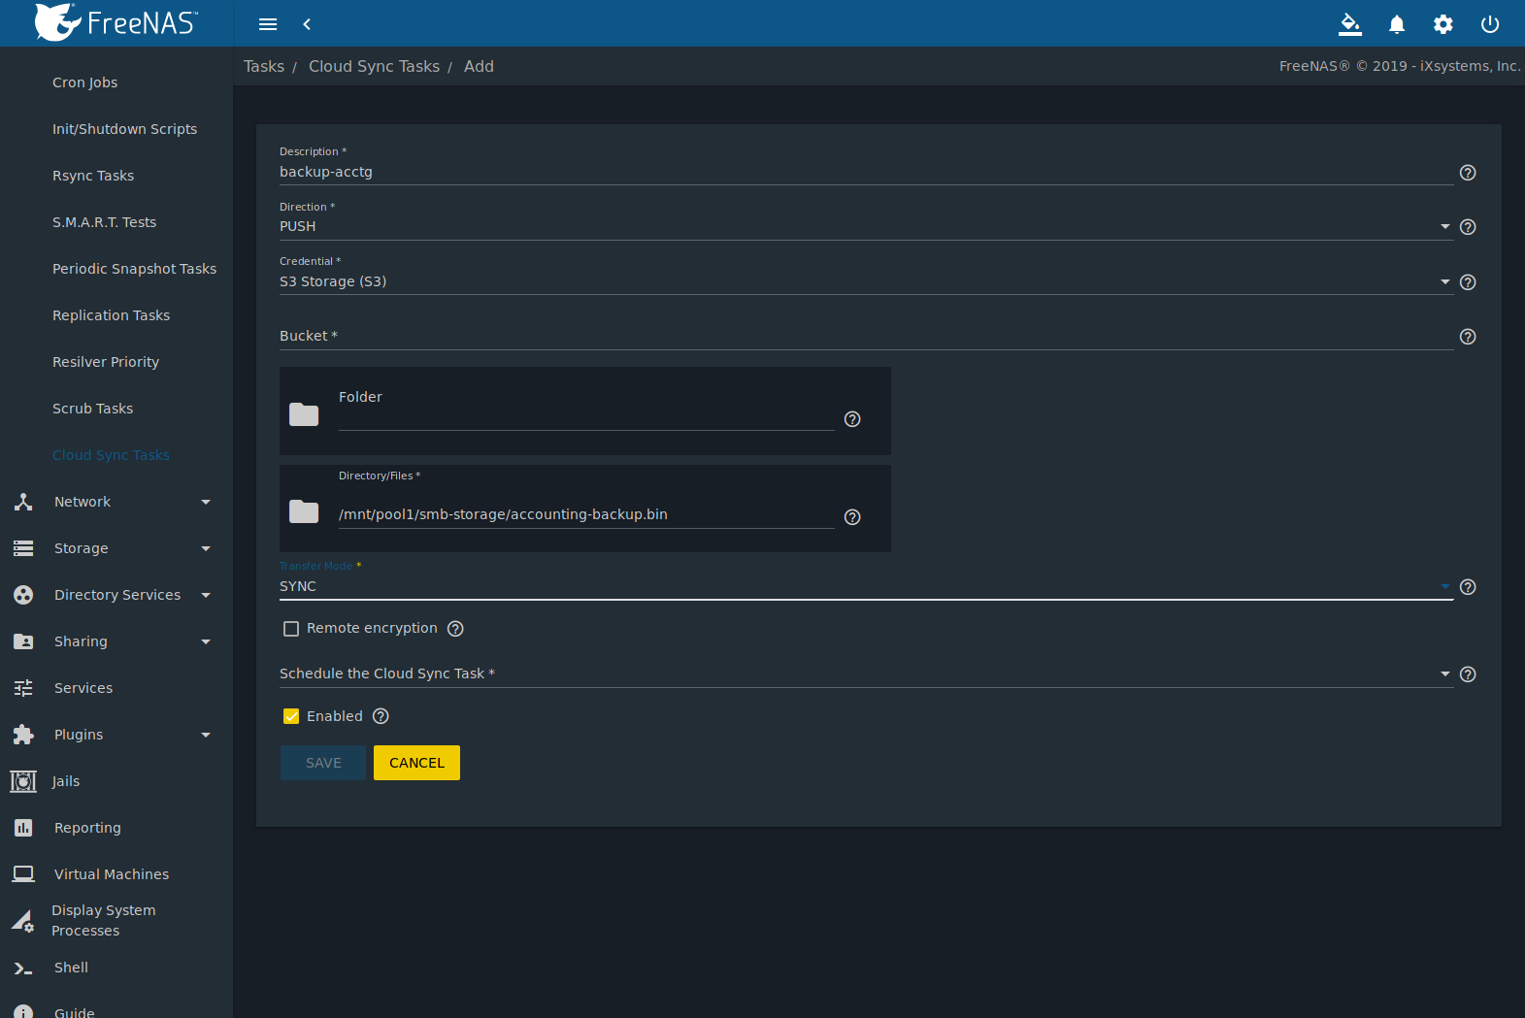Open Periodic Snapshot Tasks
The height and width of the screenshot is (1018, 1525).
point(134,269)
